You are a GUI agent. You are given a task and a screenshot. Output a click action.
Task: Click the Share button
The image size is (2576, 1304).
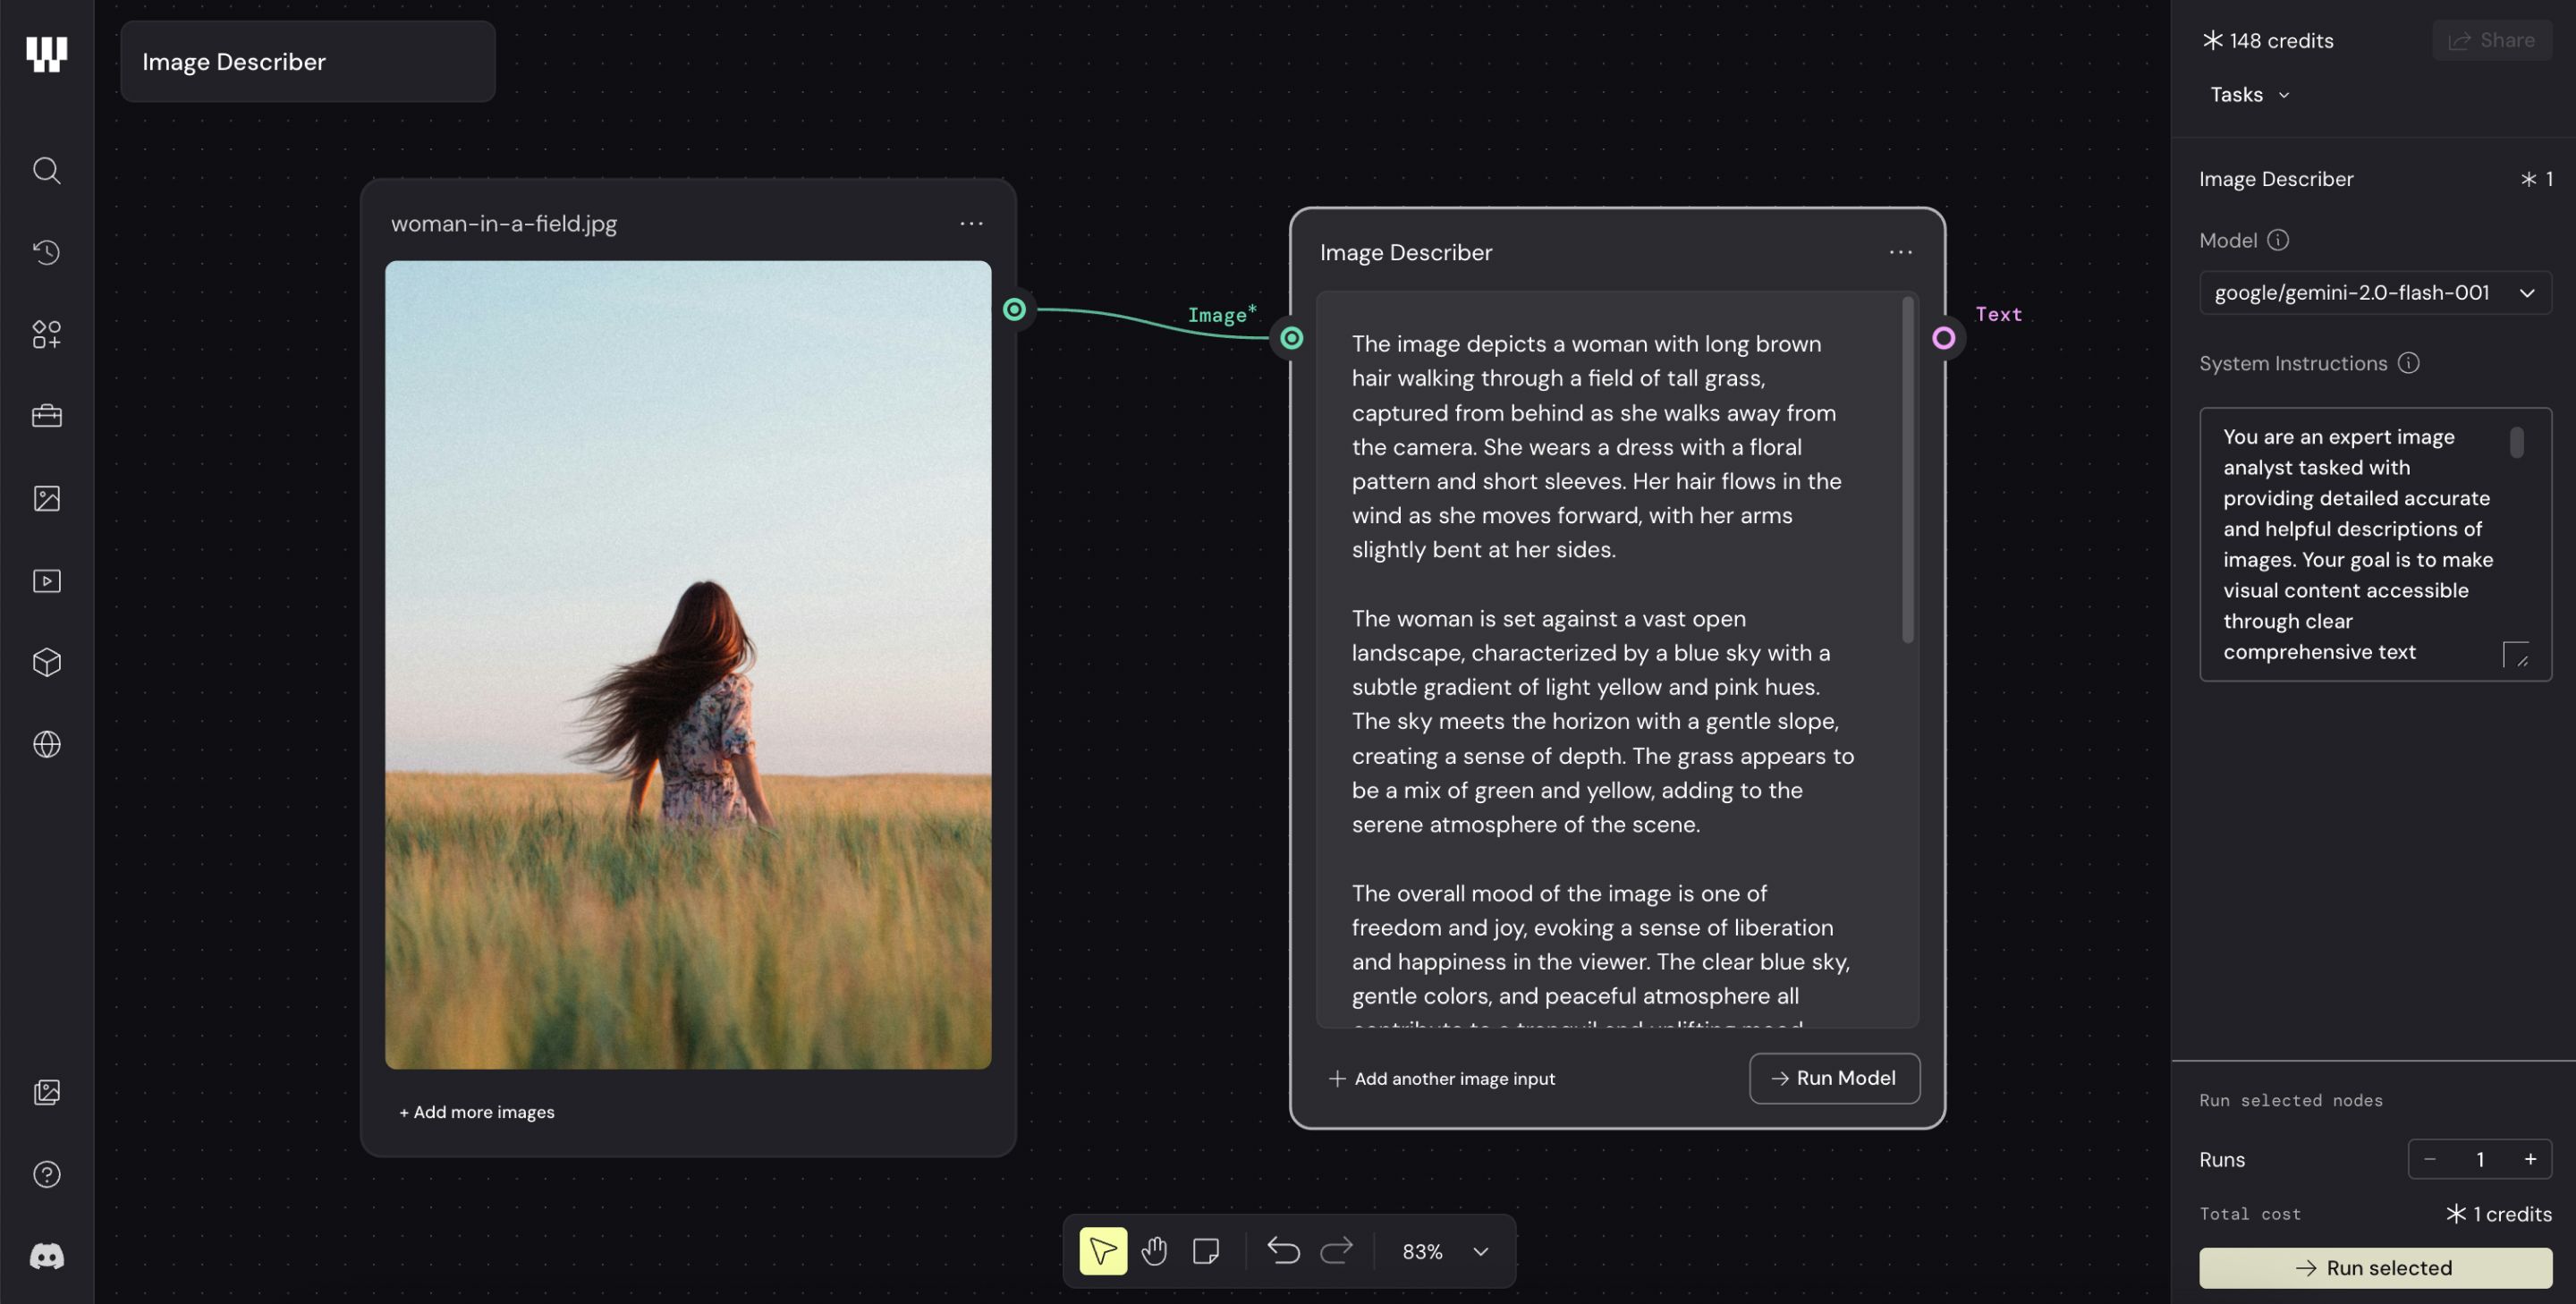[x=2491, y=40]
